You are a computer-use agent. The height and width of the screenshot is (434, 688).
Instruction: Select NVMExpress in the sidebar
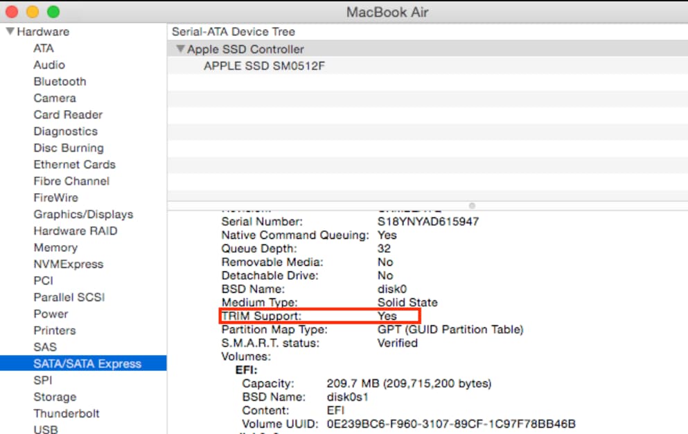pyautogui.click(x=69, y=264)
